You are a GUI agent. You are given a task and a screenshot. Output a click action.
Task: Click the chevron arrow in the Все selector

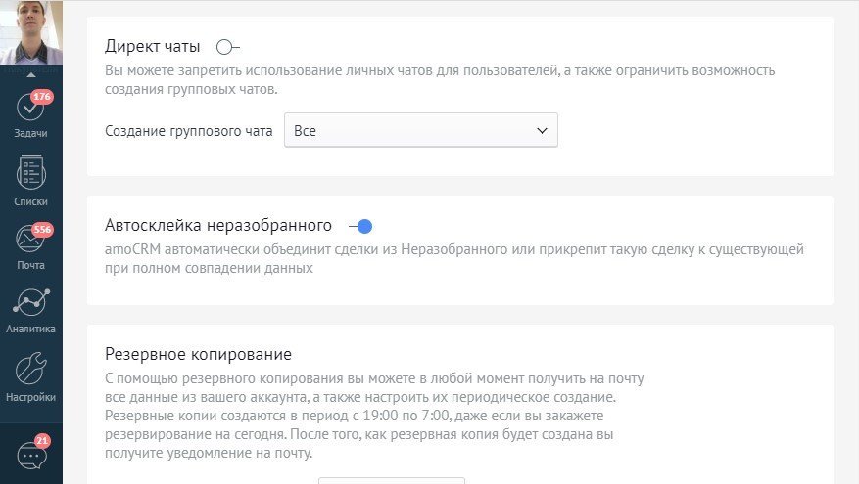(x=542, y=131)
